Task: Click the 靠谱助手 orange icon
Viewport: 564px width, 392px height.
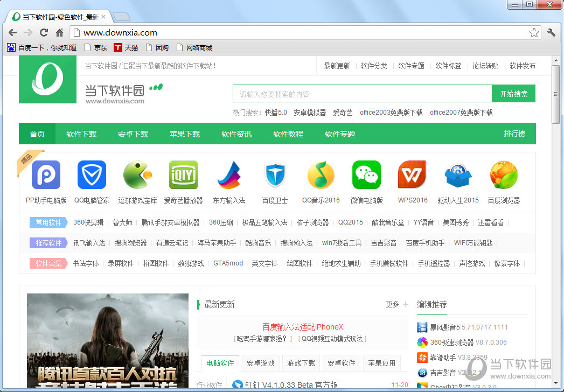Action: coord(422,358)
